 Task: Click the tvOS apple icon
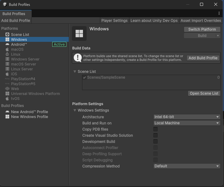click(7, 98)
